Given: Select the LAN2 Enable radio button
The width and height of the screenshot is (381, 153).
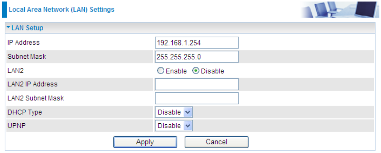Looking at the screenshot, I should [161, 71].
